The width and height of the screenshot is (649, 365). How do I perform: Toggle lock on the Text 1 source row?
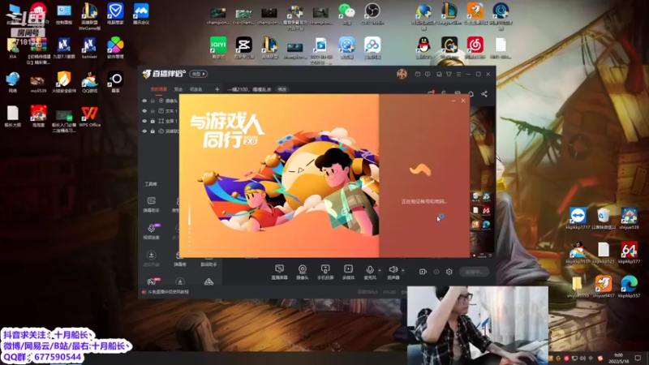153,111
